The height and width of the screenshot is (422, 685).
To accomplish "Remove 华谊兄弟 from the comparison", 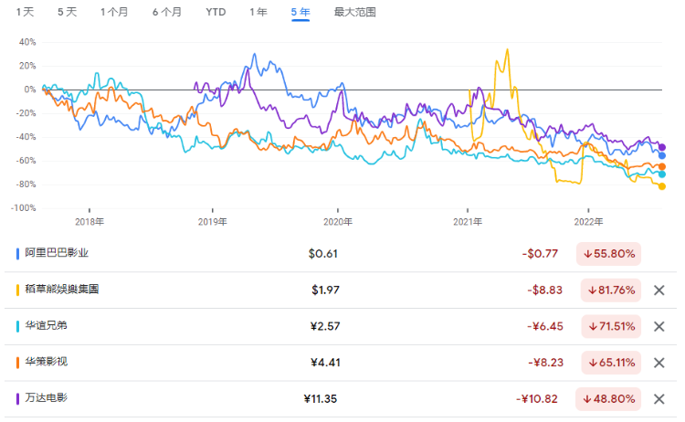I will click(x=659, y=326).
